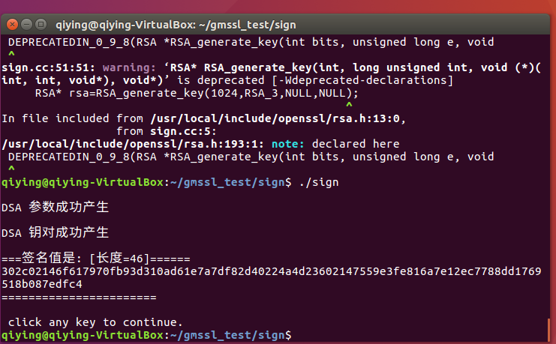Click the 'note:' label in compiler output
This screenshot has width=556, height=344.
[x=288, y=144]
